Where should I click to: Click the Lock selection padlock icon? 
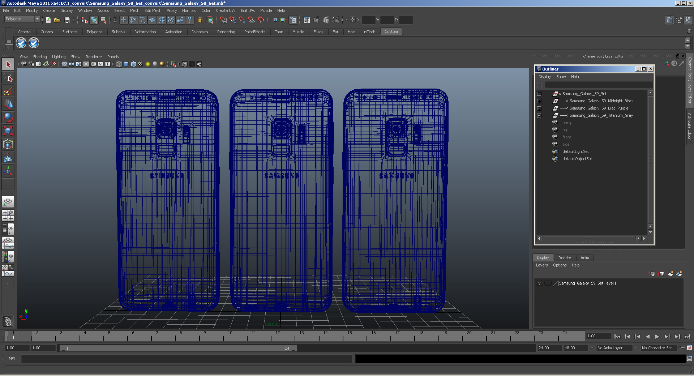coord(200,20)
